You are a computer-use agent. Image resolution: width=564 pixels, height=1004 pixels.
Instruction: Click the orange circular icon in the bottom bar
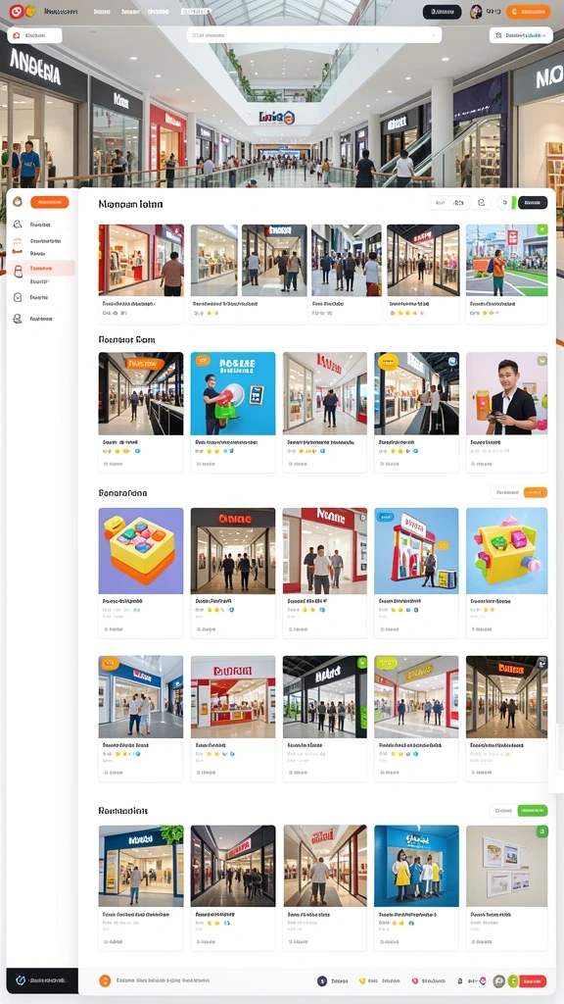[x=105, y=980]
